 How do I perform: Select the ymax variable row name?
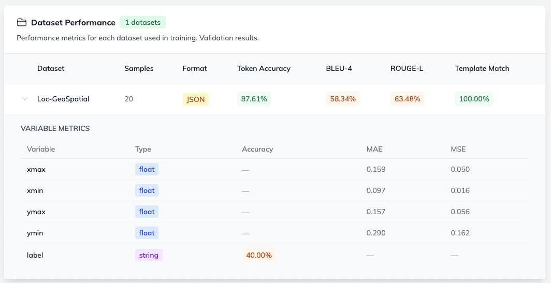pos(36,212)
